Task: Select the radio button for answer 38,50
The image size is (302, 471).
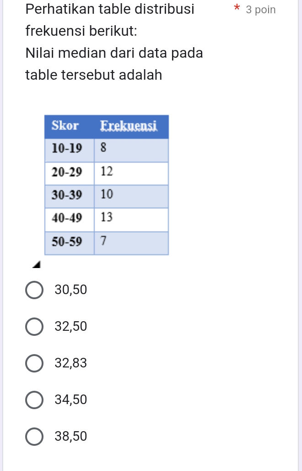Action: (34, 436)
